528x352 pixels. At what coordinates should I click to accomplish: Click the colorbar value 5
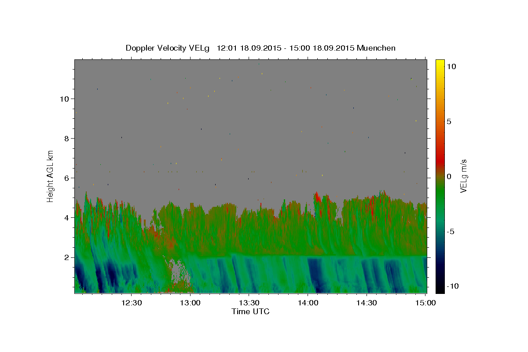pos(449,121)
